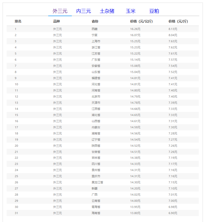208x222 pixels.
Task: Select the 内蒙古 cell
Action: (96, 128)
